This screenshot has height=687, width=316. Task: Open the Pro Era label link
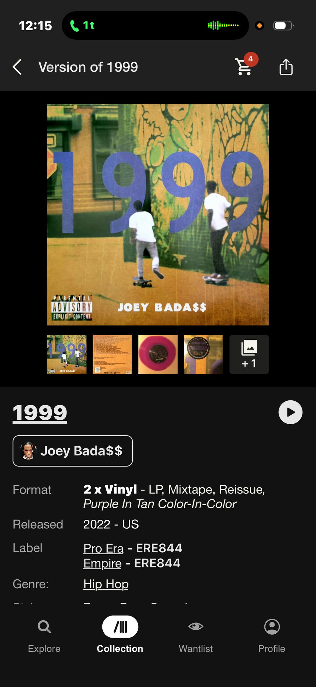click(103, 548)
